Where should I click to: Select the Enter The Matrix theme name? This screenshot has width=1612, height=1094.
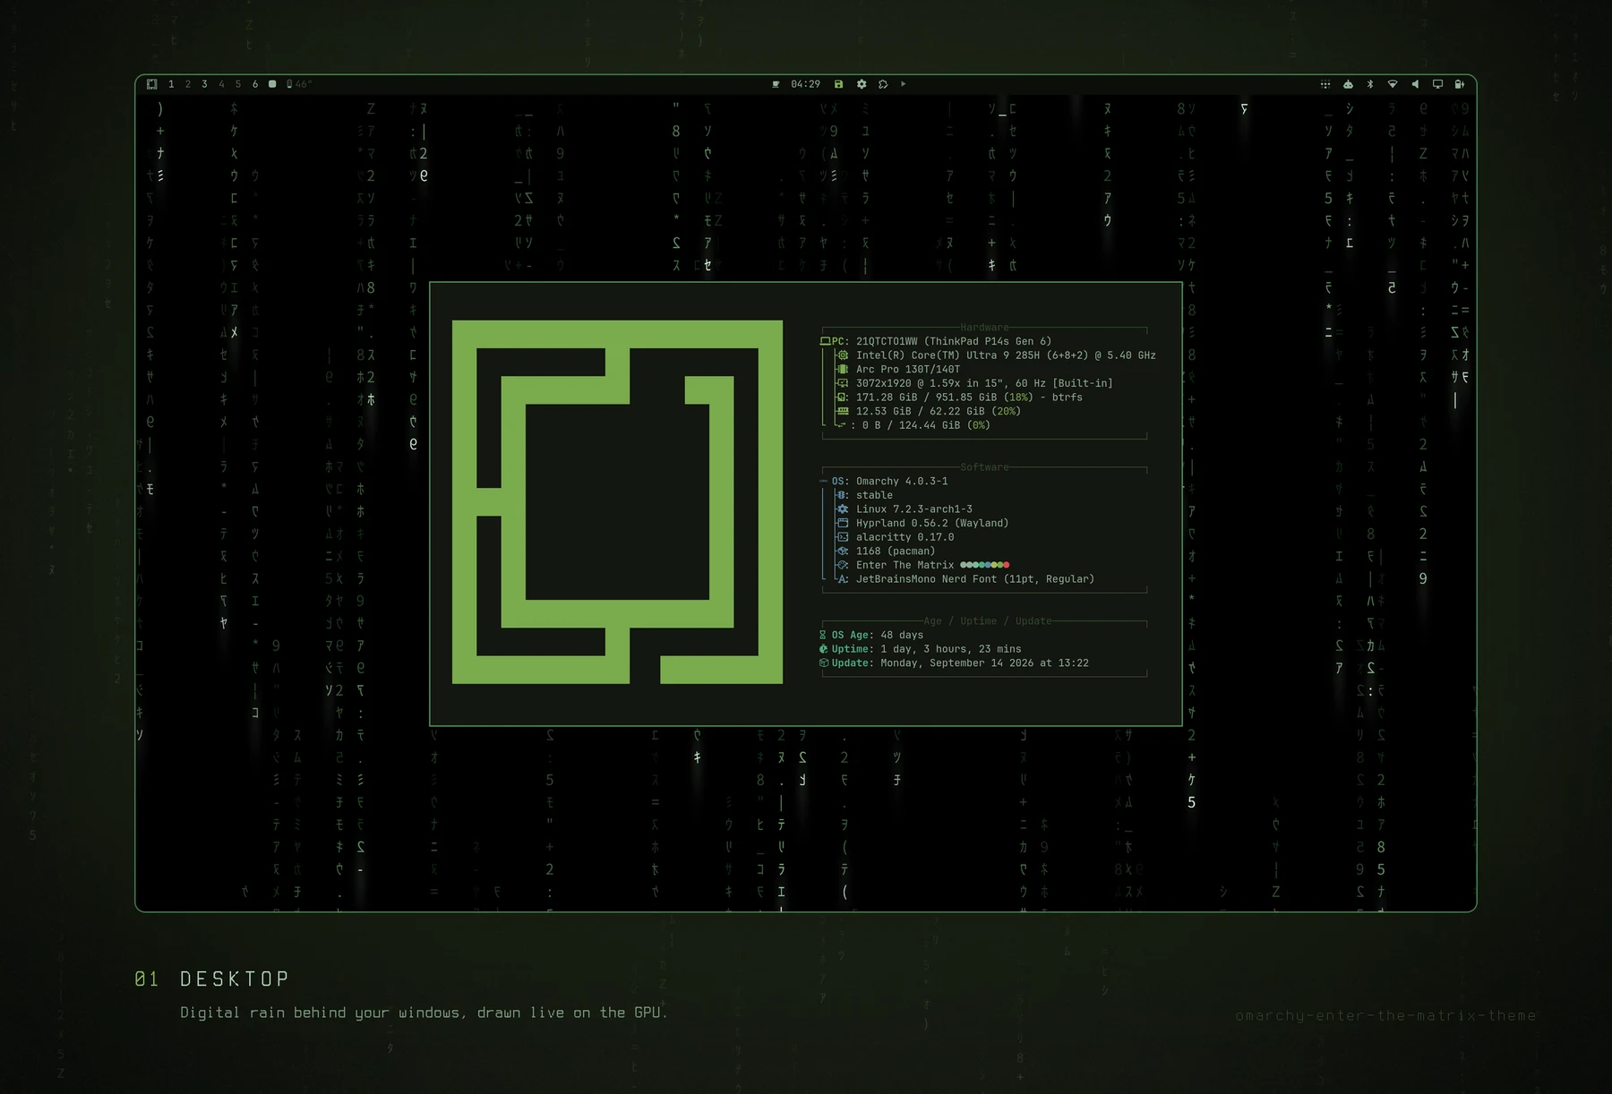tap(905, 566)
